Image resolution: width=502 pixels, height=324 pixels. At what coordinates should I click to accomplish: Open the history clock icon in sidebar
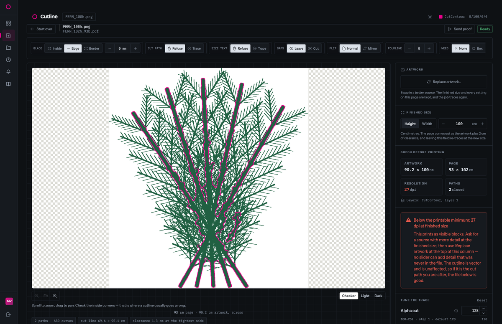(8, 60)
